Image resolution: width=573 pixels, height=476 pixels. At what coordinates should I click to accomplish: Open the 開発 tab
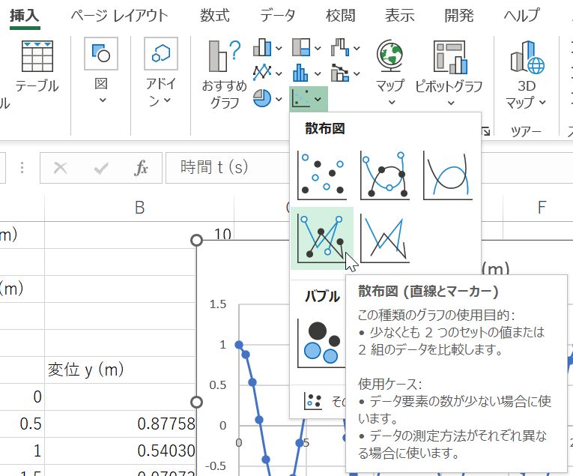[459, 16]
